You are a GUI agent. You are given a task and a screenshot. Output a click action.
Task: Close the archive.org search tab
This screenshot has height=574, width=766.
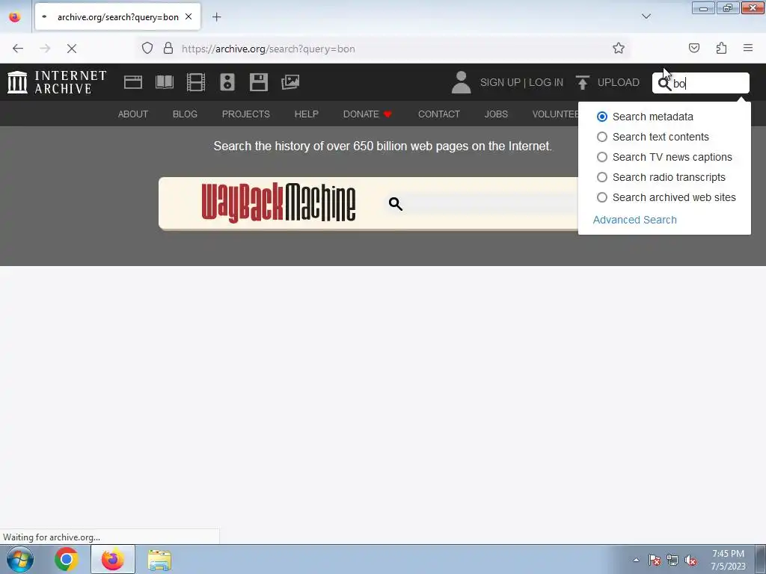point(189,16)
